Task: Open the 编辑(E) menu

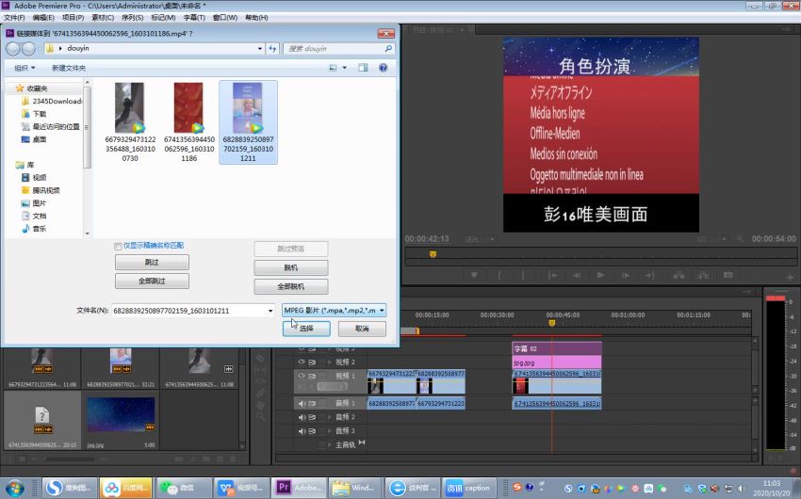Action: tap(43, 17)
